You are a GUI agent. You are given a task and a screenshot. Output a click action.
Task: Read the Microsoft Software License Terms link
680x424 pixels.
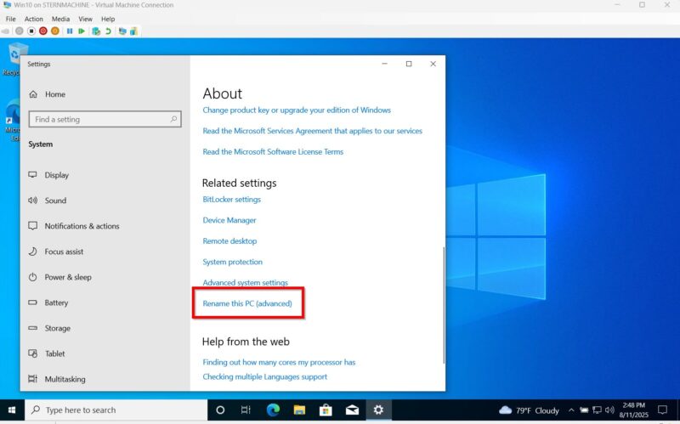273,152
